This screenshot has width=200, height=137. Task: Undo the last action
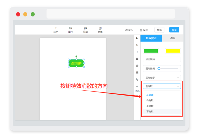137,45
